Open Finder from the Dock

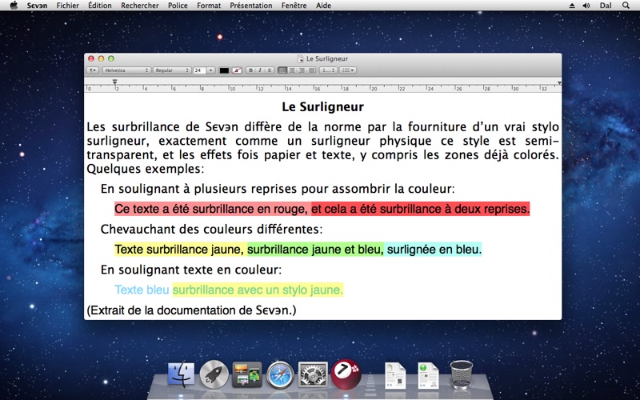point(182,374)
